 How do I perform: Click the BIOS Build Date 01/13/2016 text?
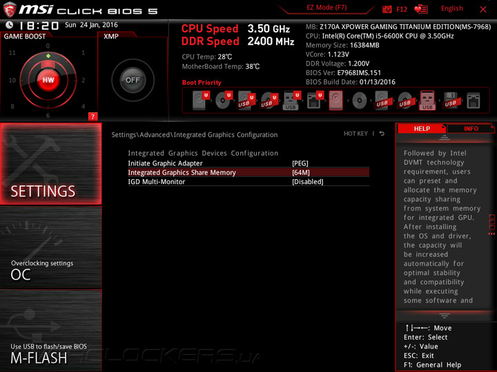tap(351, 82)
